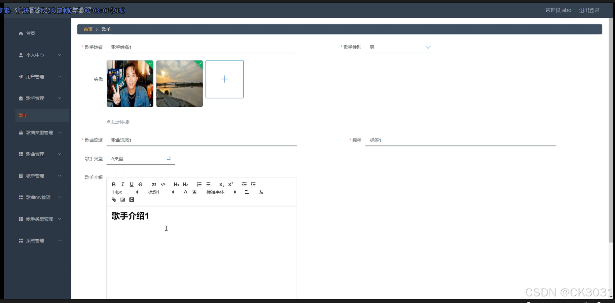Click the sunset river avatar thumbnail
615x303 pixels.
pyautogui.click(x=179, y=84)
